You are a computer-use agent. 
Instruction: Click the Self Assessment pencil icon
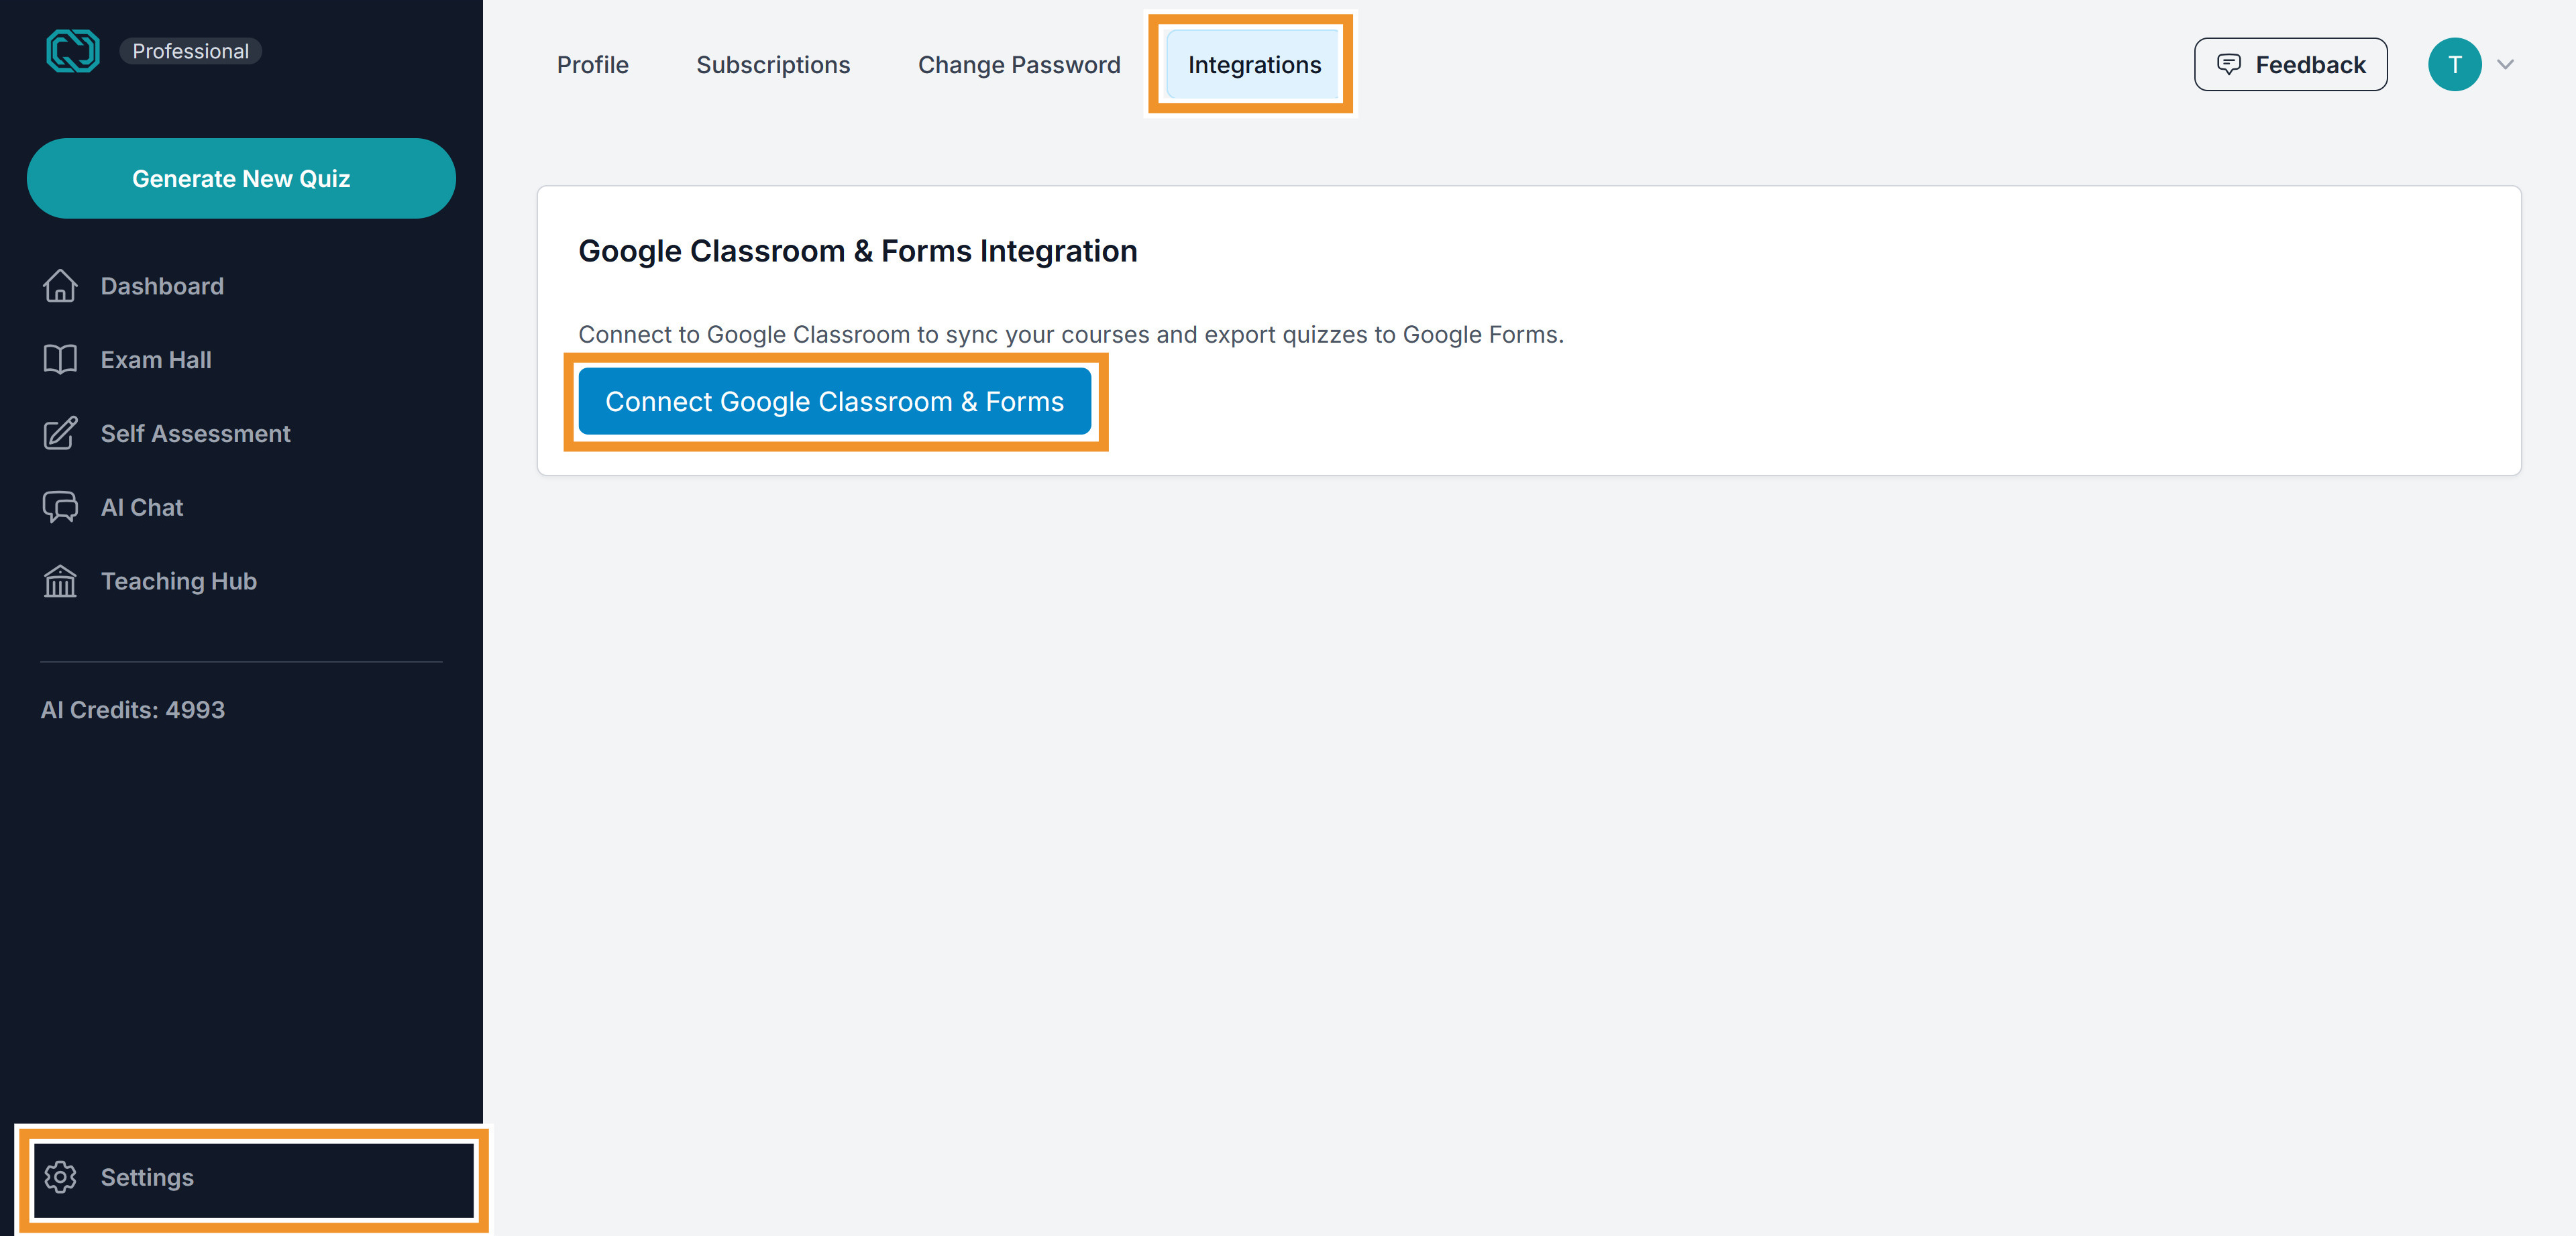pyautogui.click(x=60, y=434)
